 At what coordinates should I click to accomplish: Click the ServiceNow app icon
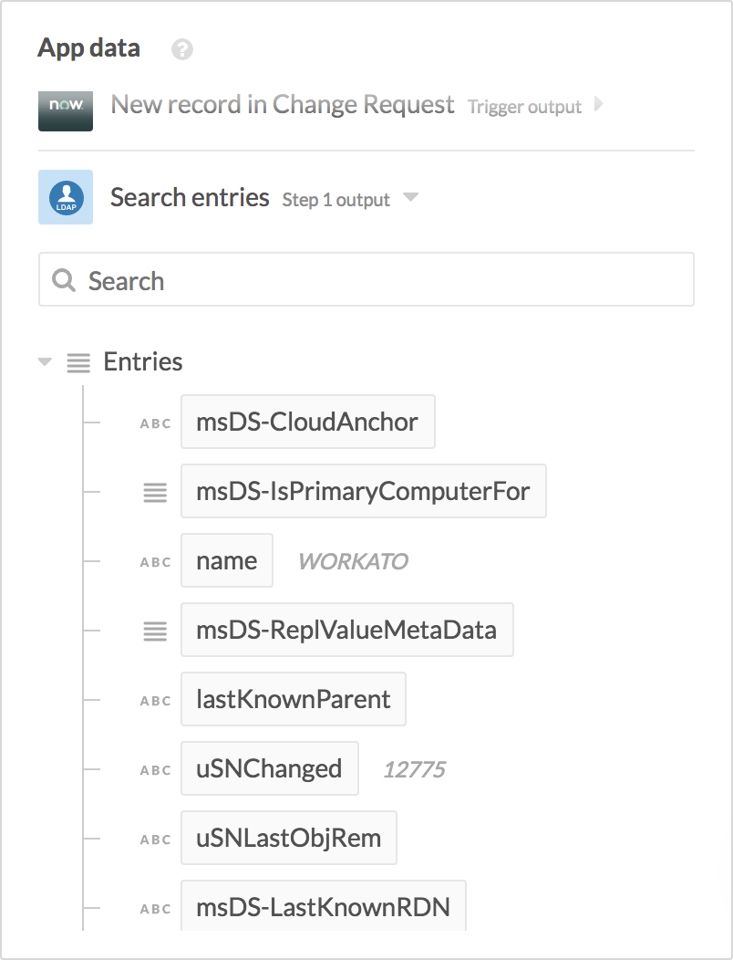coord(65,110)
